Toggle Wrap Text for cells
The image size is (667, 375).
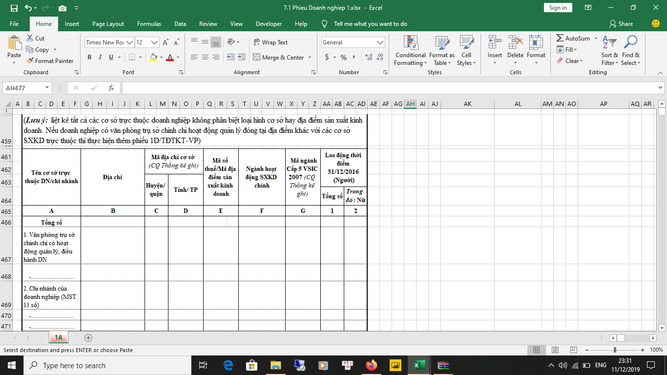click(271, 42)
